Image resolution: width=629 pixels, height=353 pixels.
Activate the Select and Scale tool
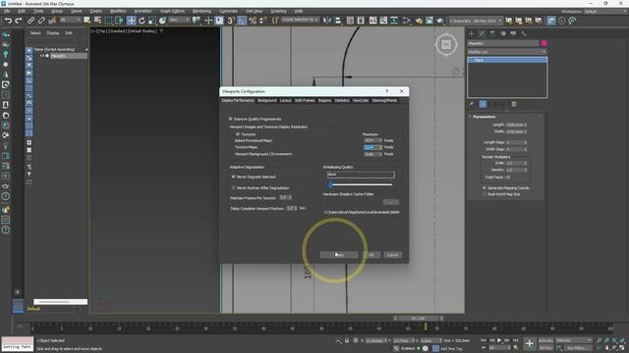(x=152, y=21)
